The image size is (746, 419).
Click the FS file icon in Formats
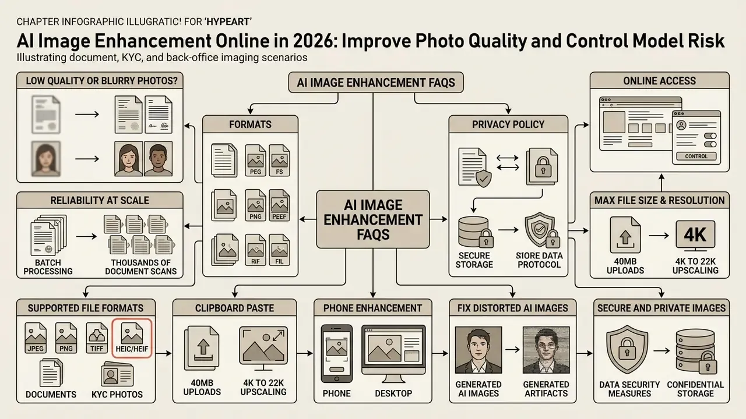279,161
